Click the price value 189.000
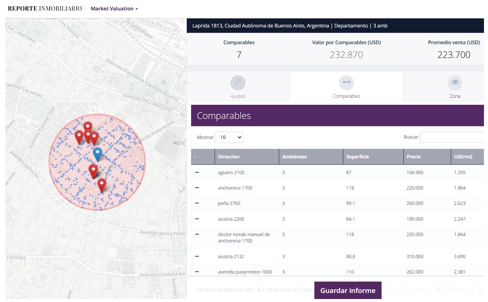This screenshot has width=488, height=302. [415, 219]
